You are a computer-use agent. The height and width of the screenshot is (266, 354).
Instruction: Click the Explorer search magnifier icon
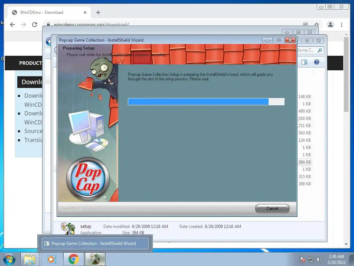tap(320, 50)
